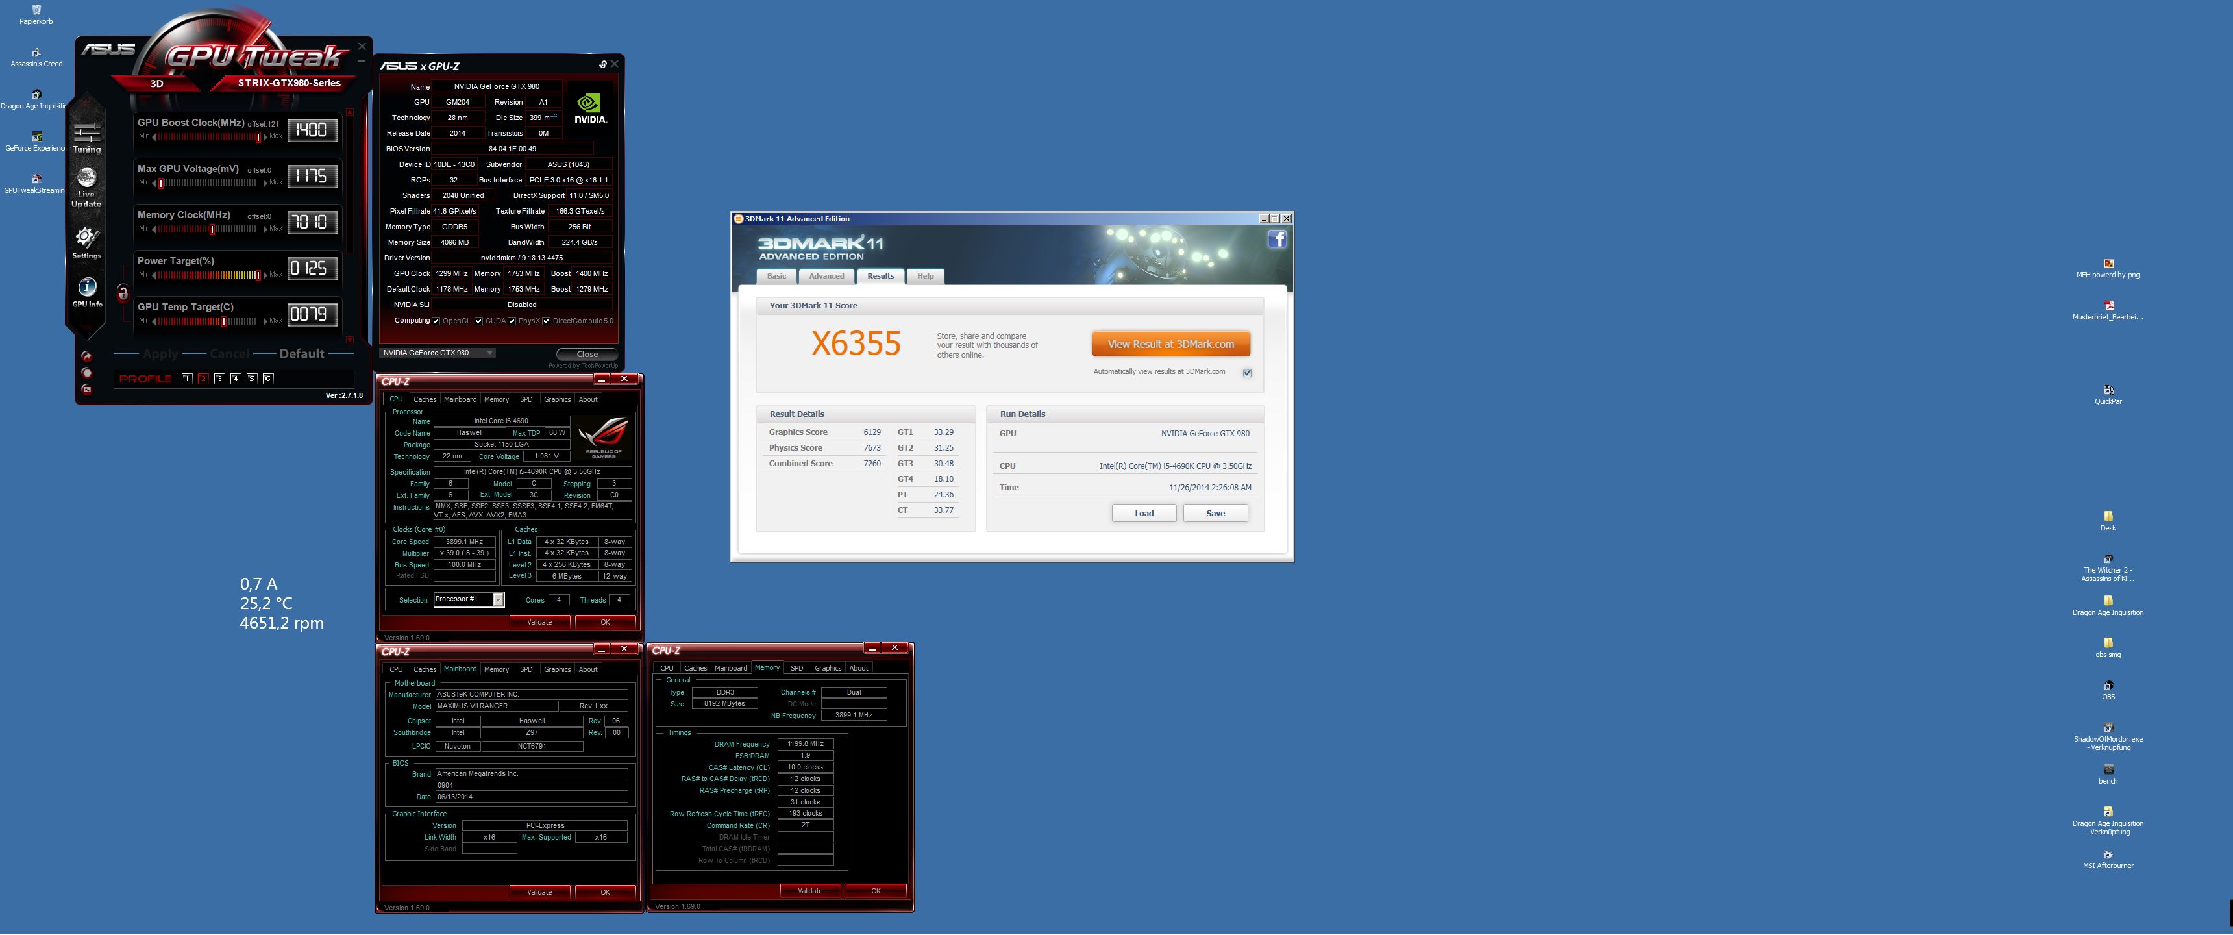
Task: Increase GPU Boost Clock with Max arrow
Action: click(265, 137)
